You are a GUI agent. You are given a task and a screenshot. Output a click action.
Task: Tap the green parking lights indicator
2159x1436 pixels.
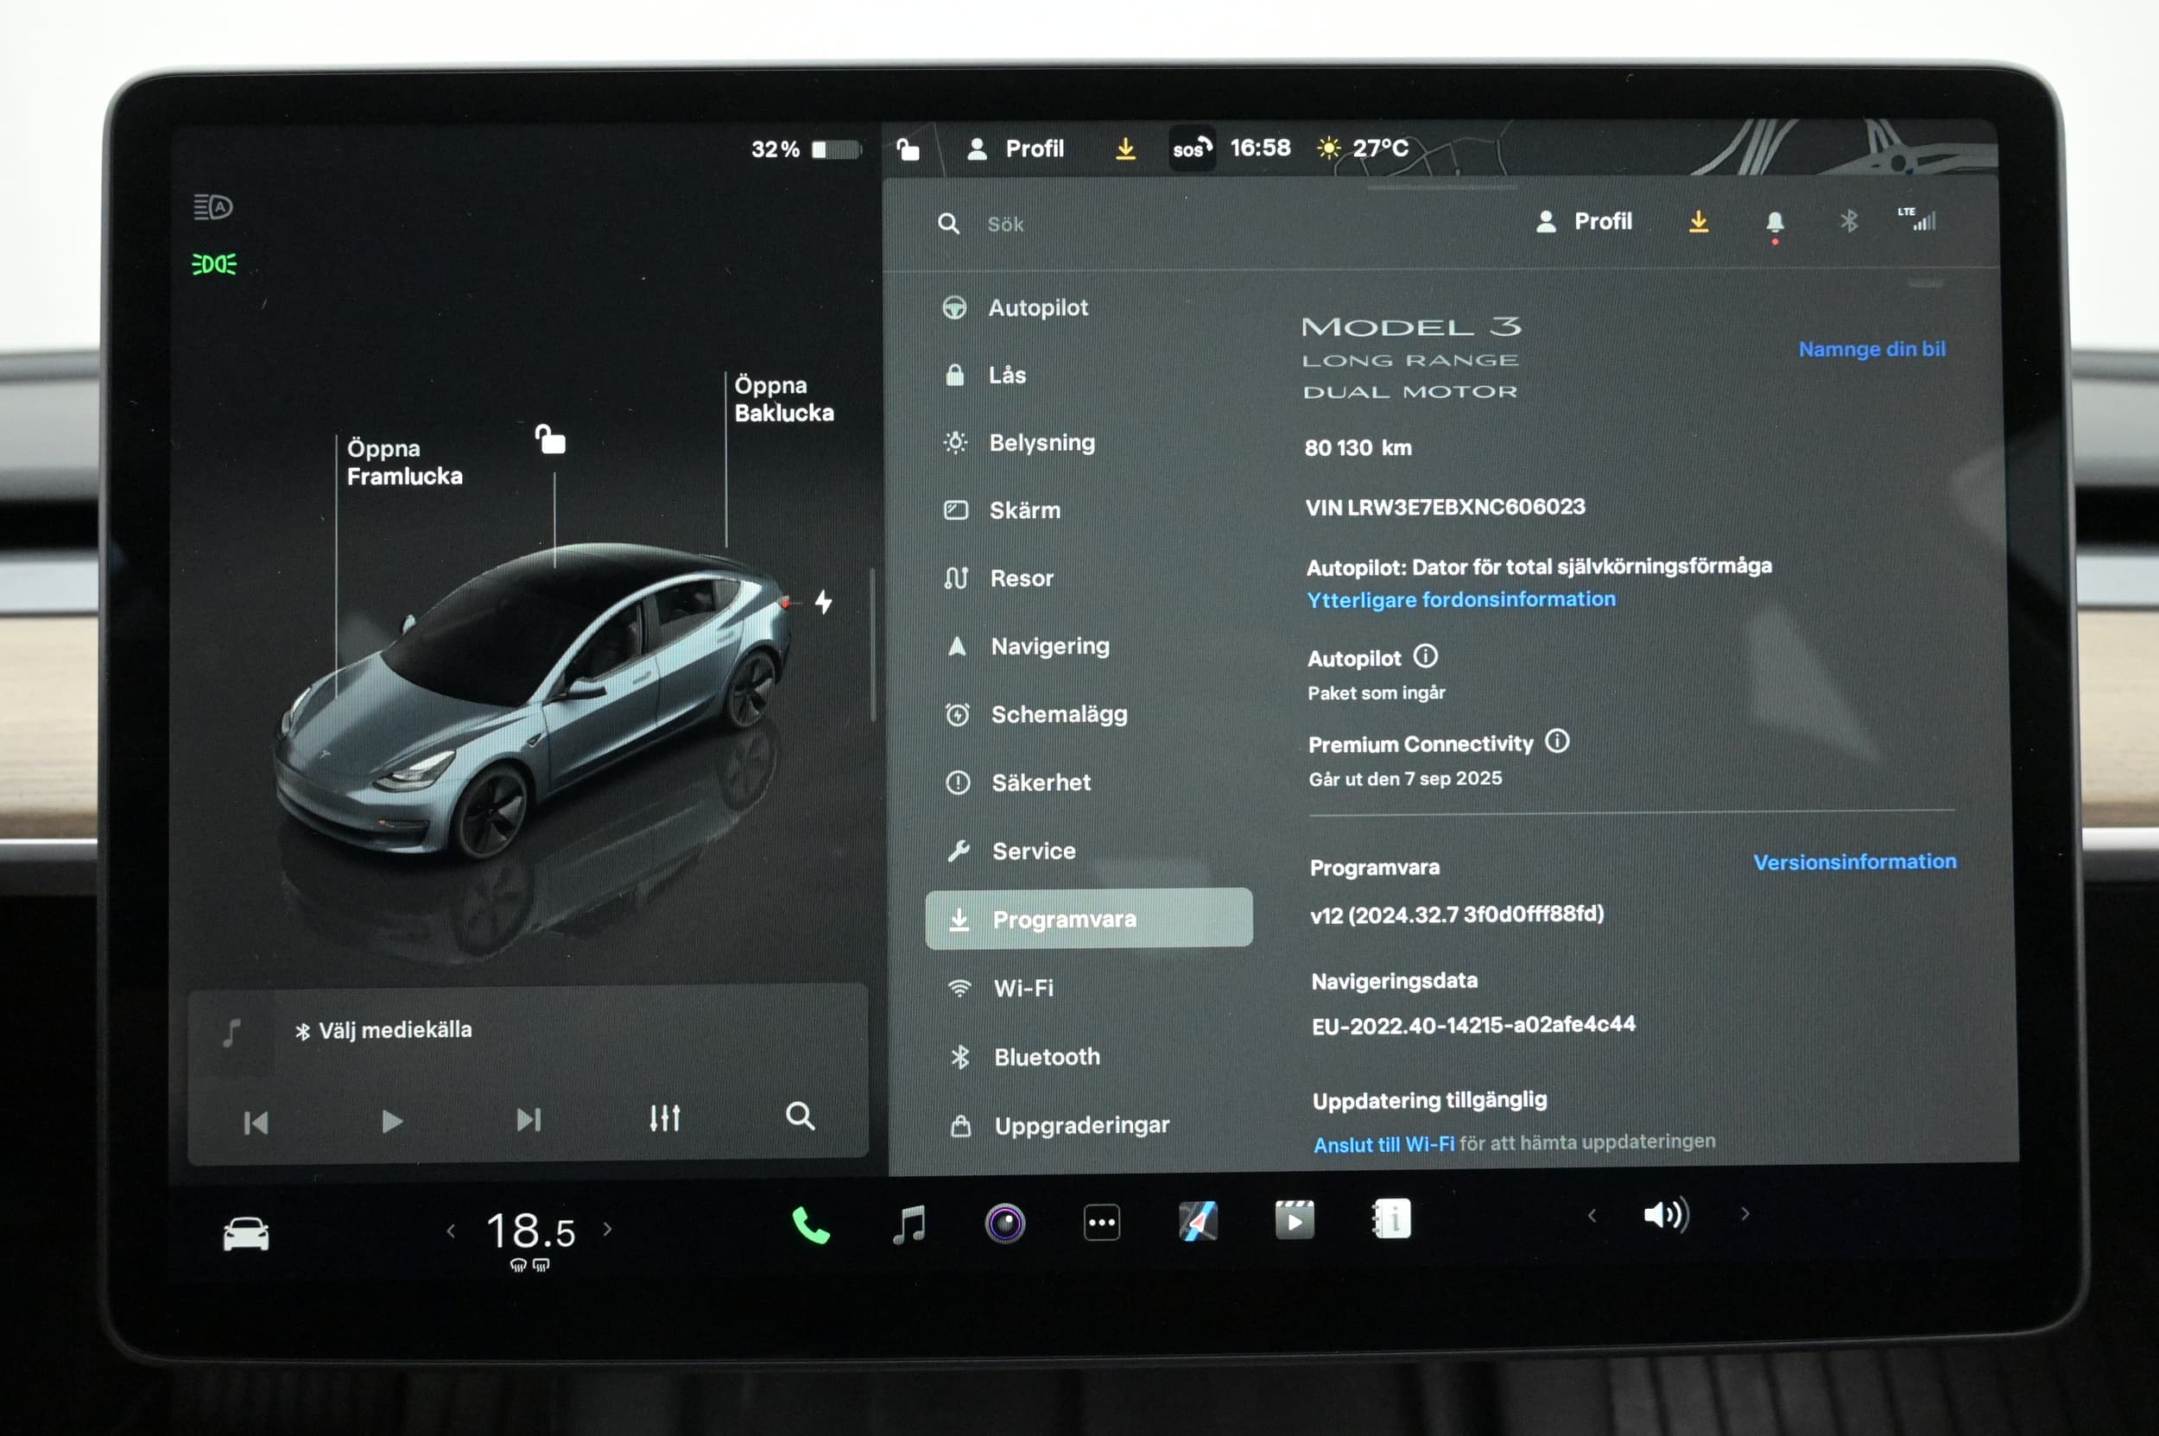click(x=214, y=265)
